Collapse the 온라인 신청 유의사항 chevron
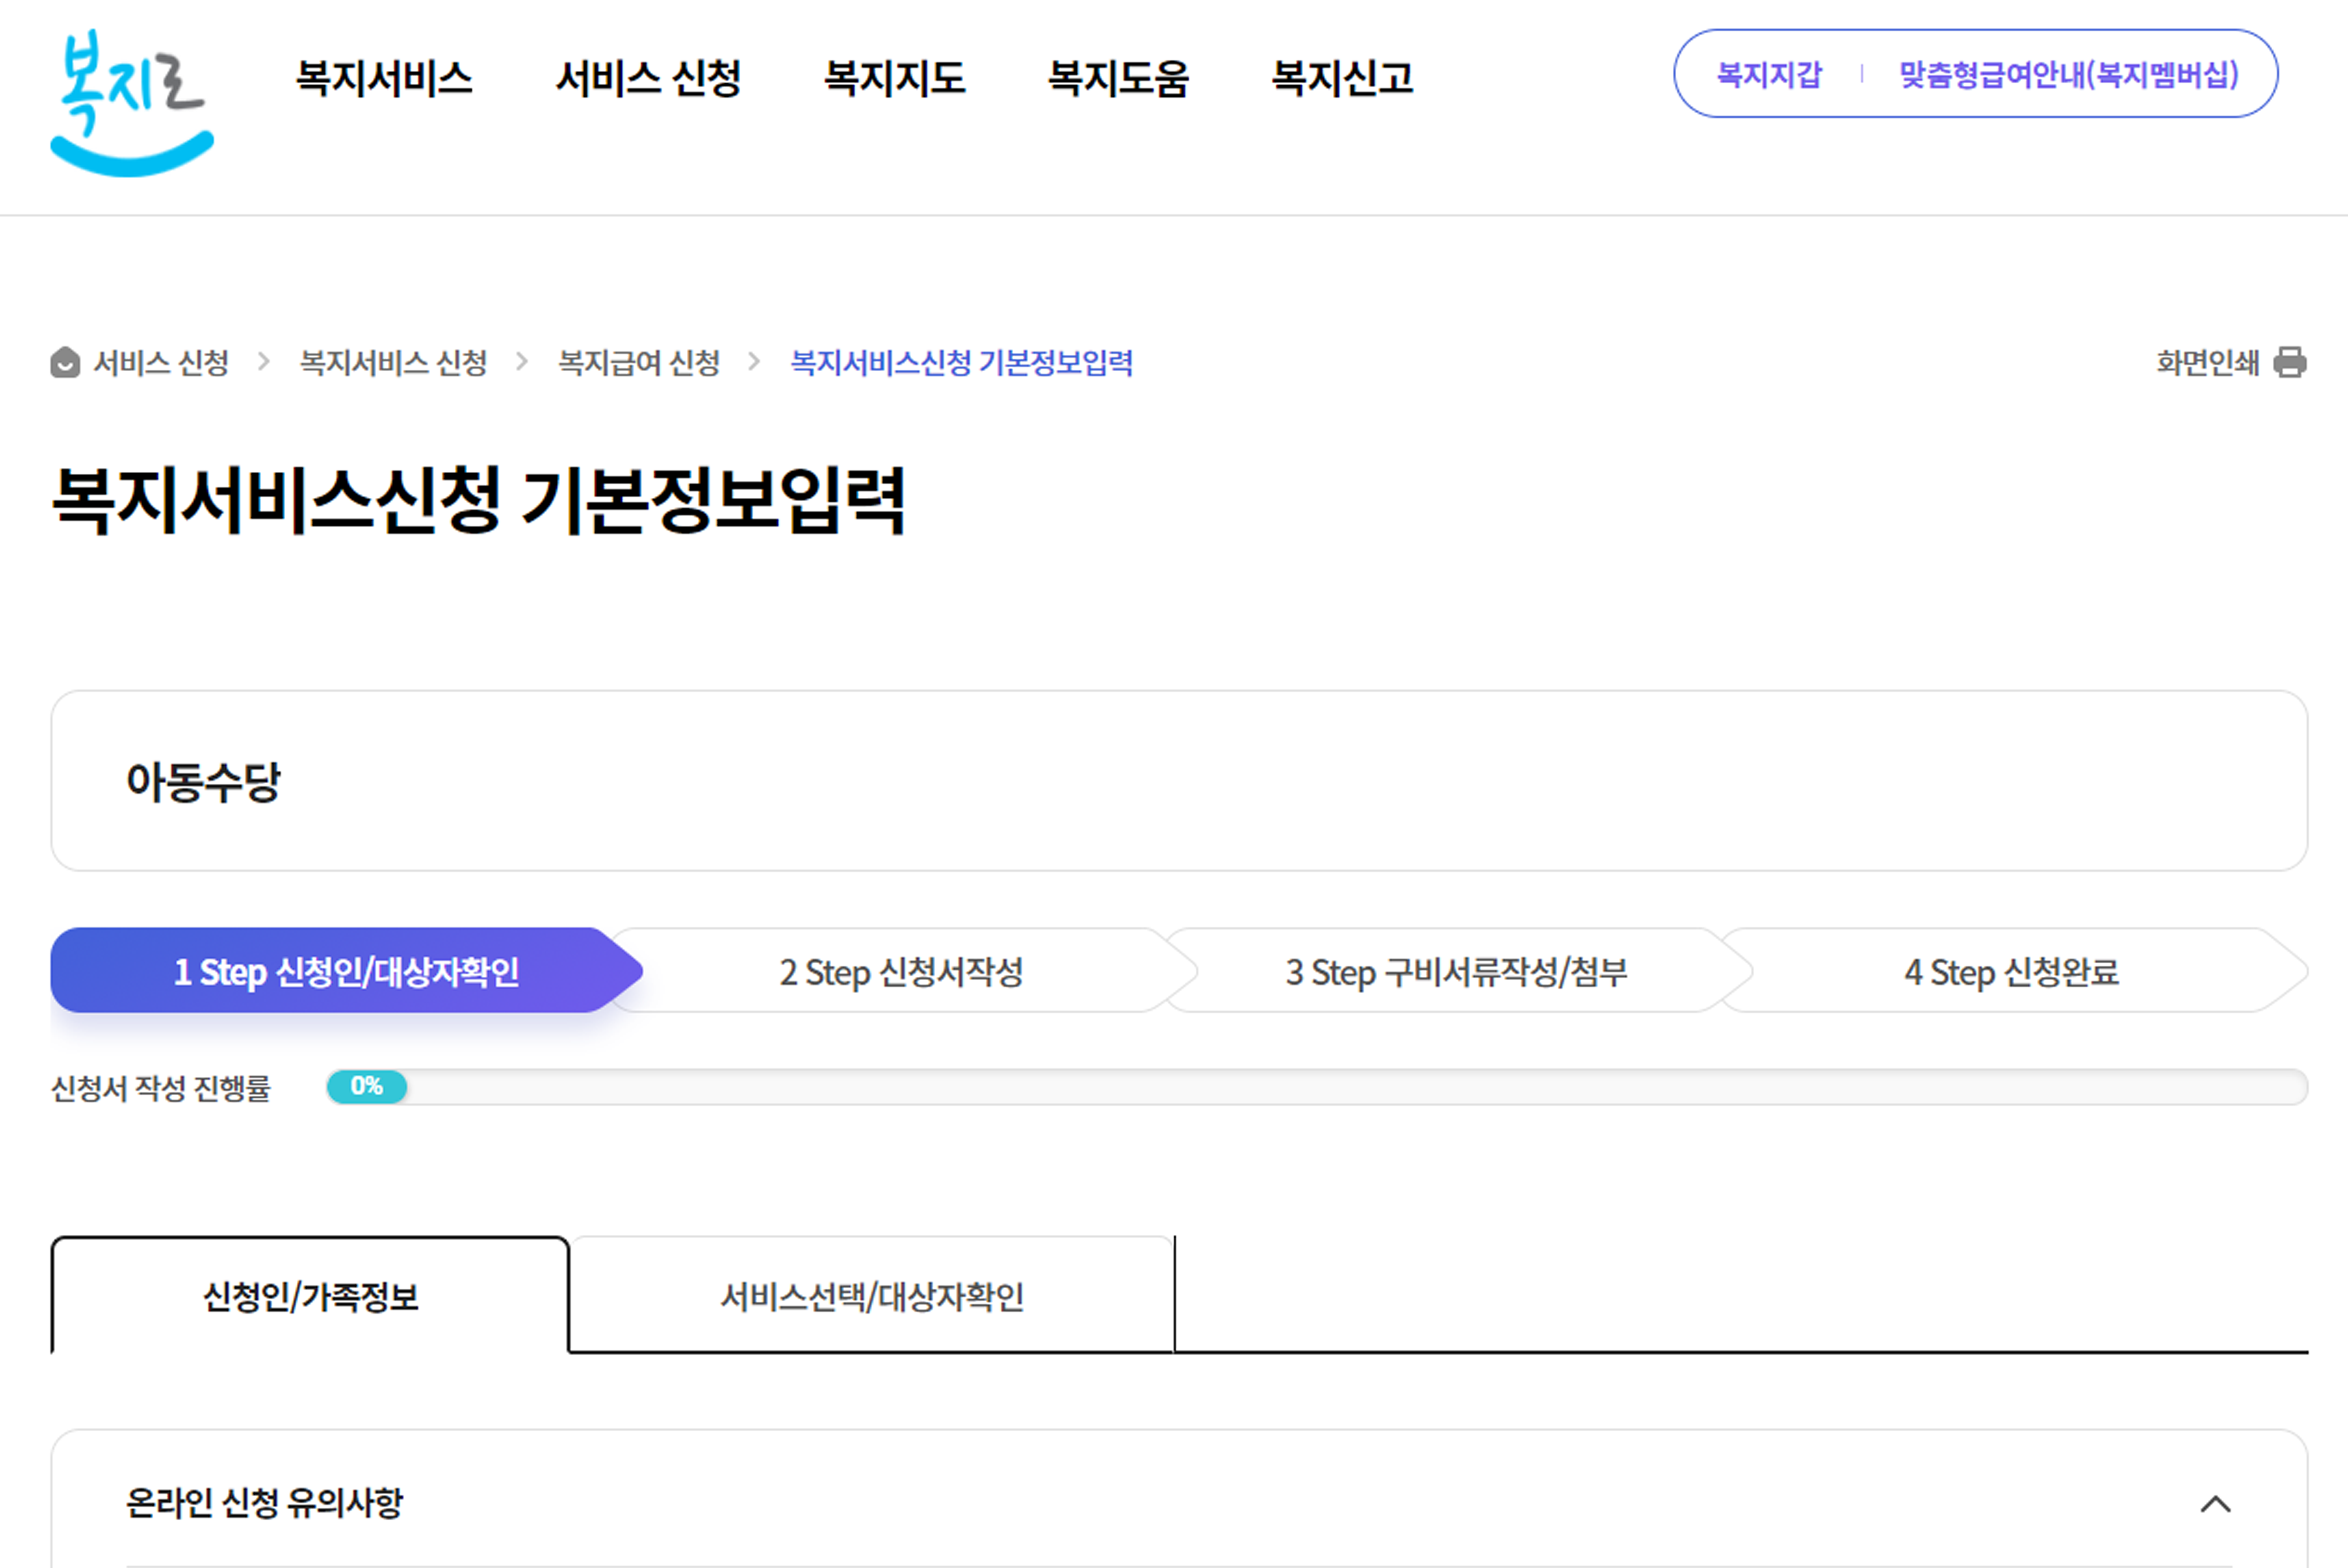The height and width of the screenshot is (1568, 2348). 2215,1503
